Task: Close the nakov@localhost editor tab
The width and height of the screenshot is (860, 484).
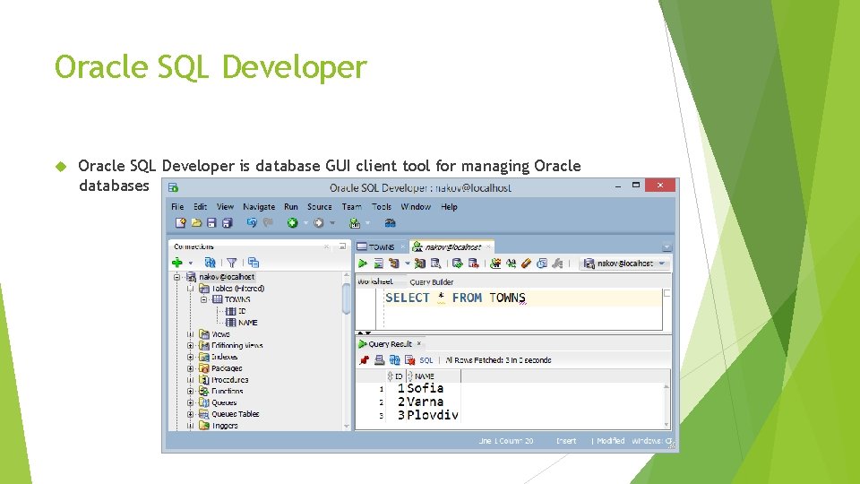Action: click(488, 247)
